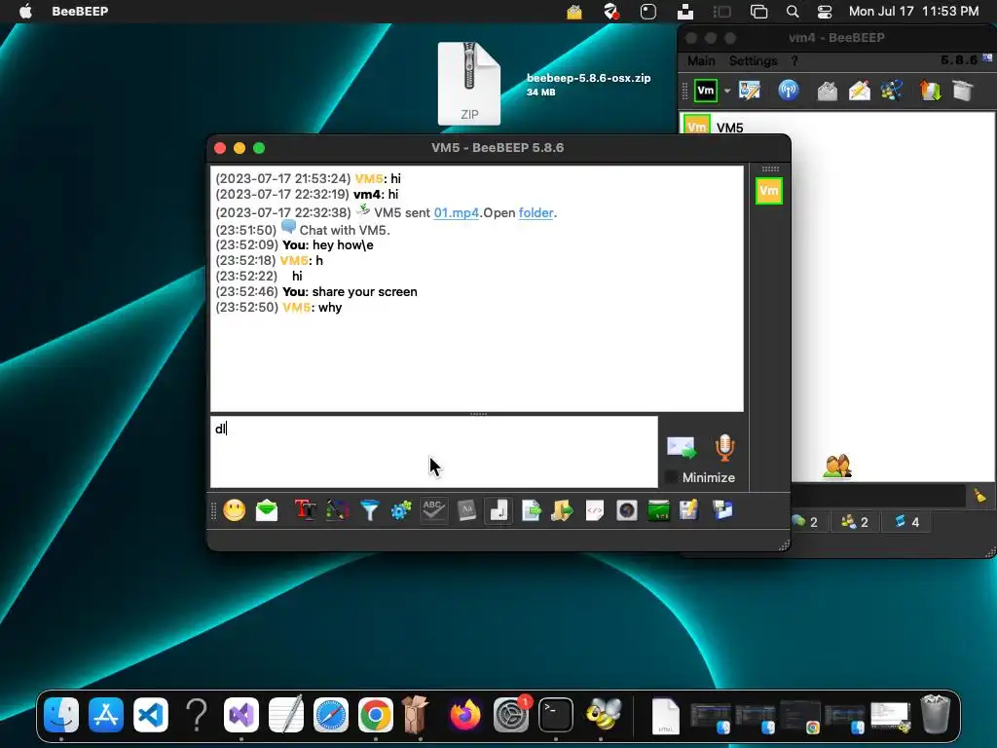The height and width of the screenshot is (748, 997).
Task: Click the green board icon in chat toolbar
Action: (659, 510)
